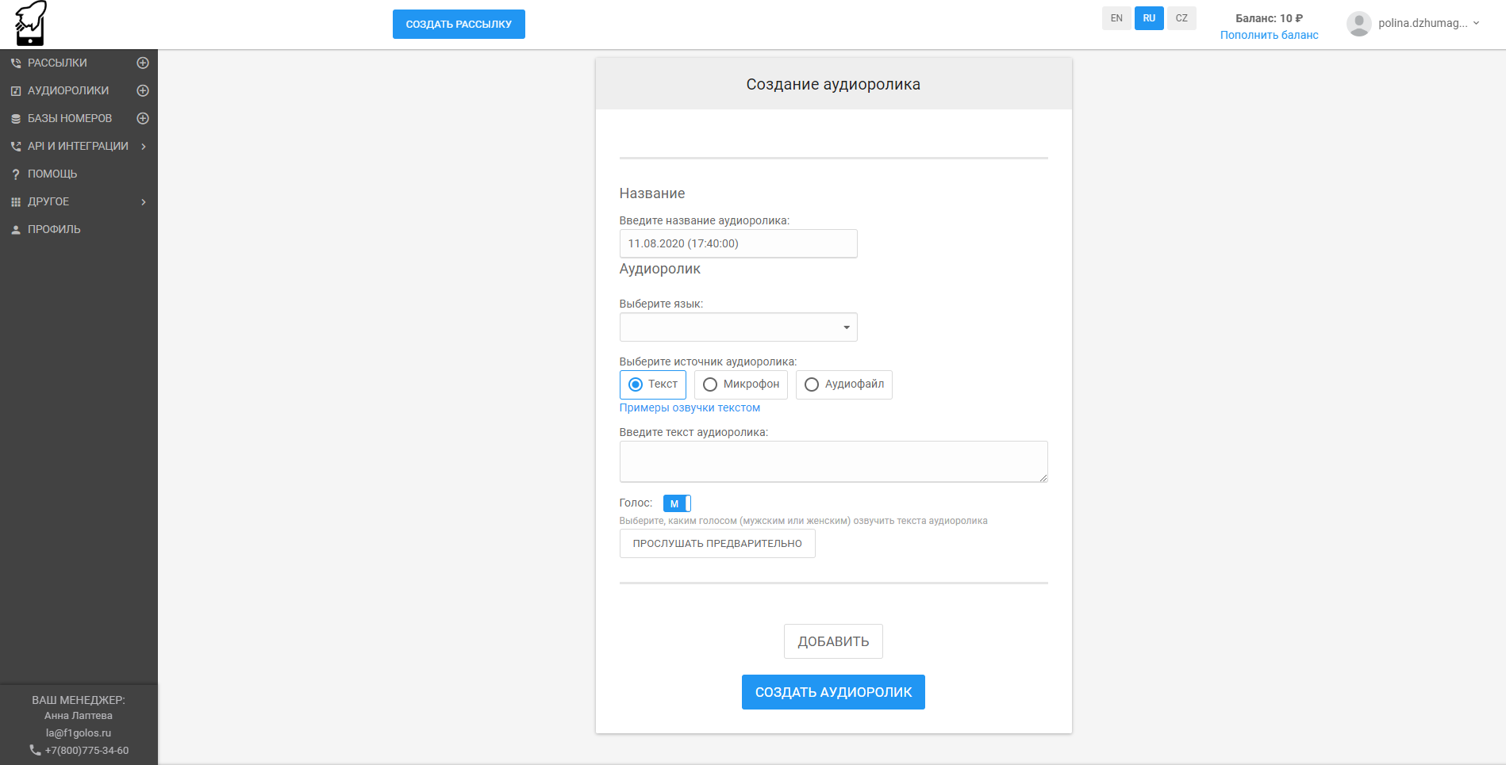The width and height of the screenshot is (1506, 765).
Task: Click manager name Анна Лаптева
Action: pos(79,716)
